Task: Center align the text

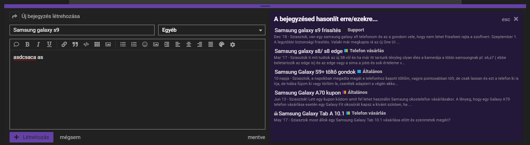Action: [x=189, y=44]
